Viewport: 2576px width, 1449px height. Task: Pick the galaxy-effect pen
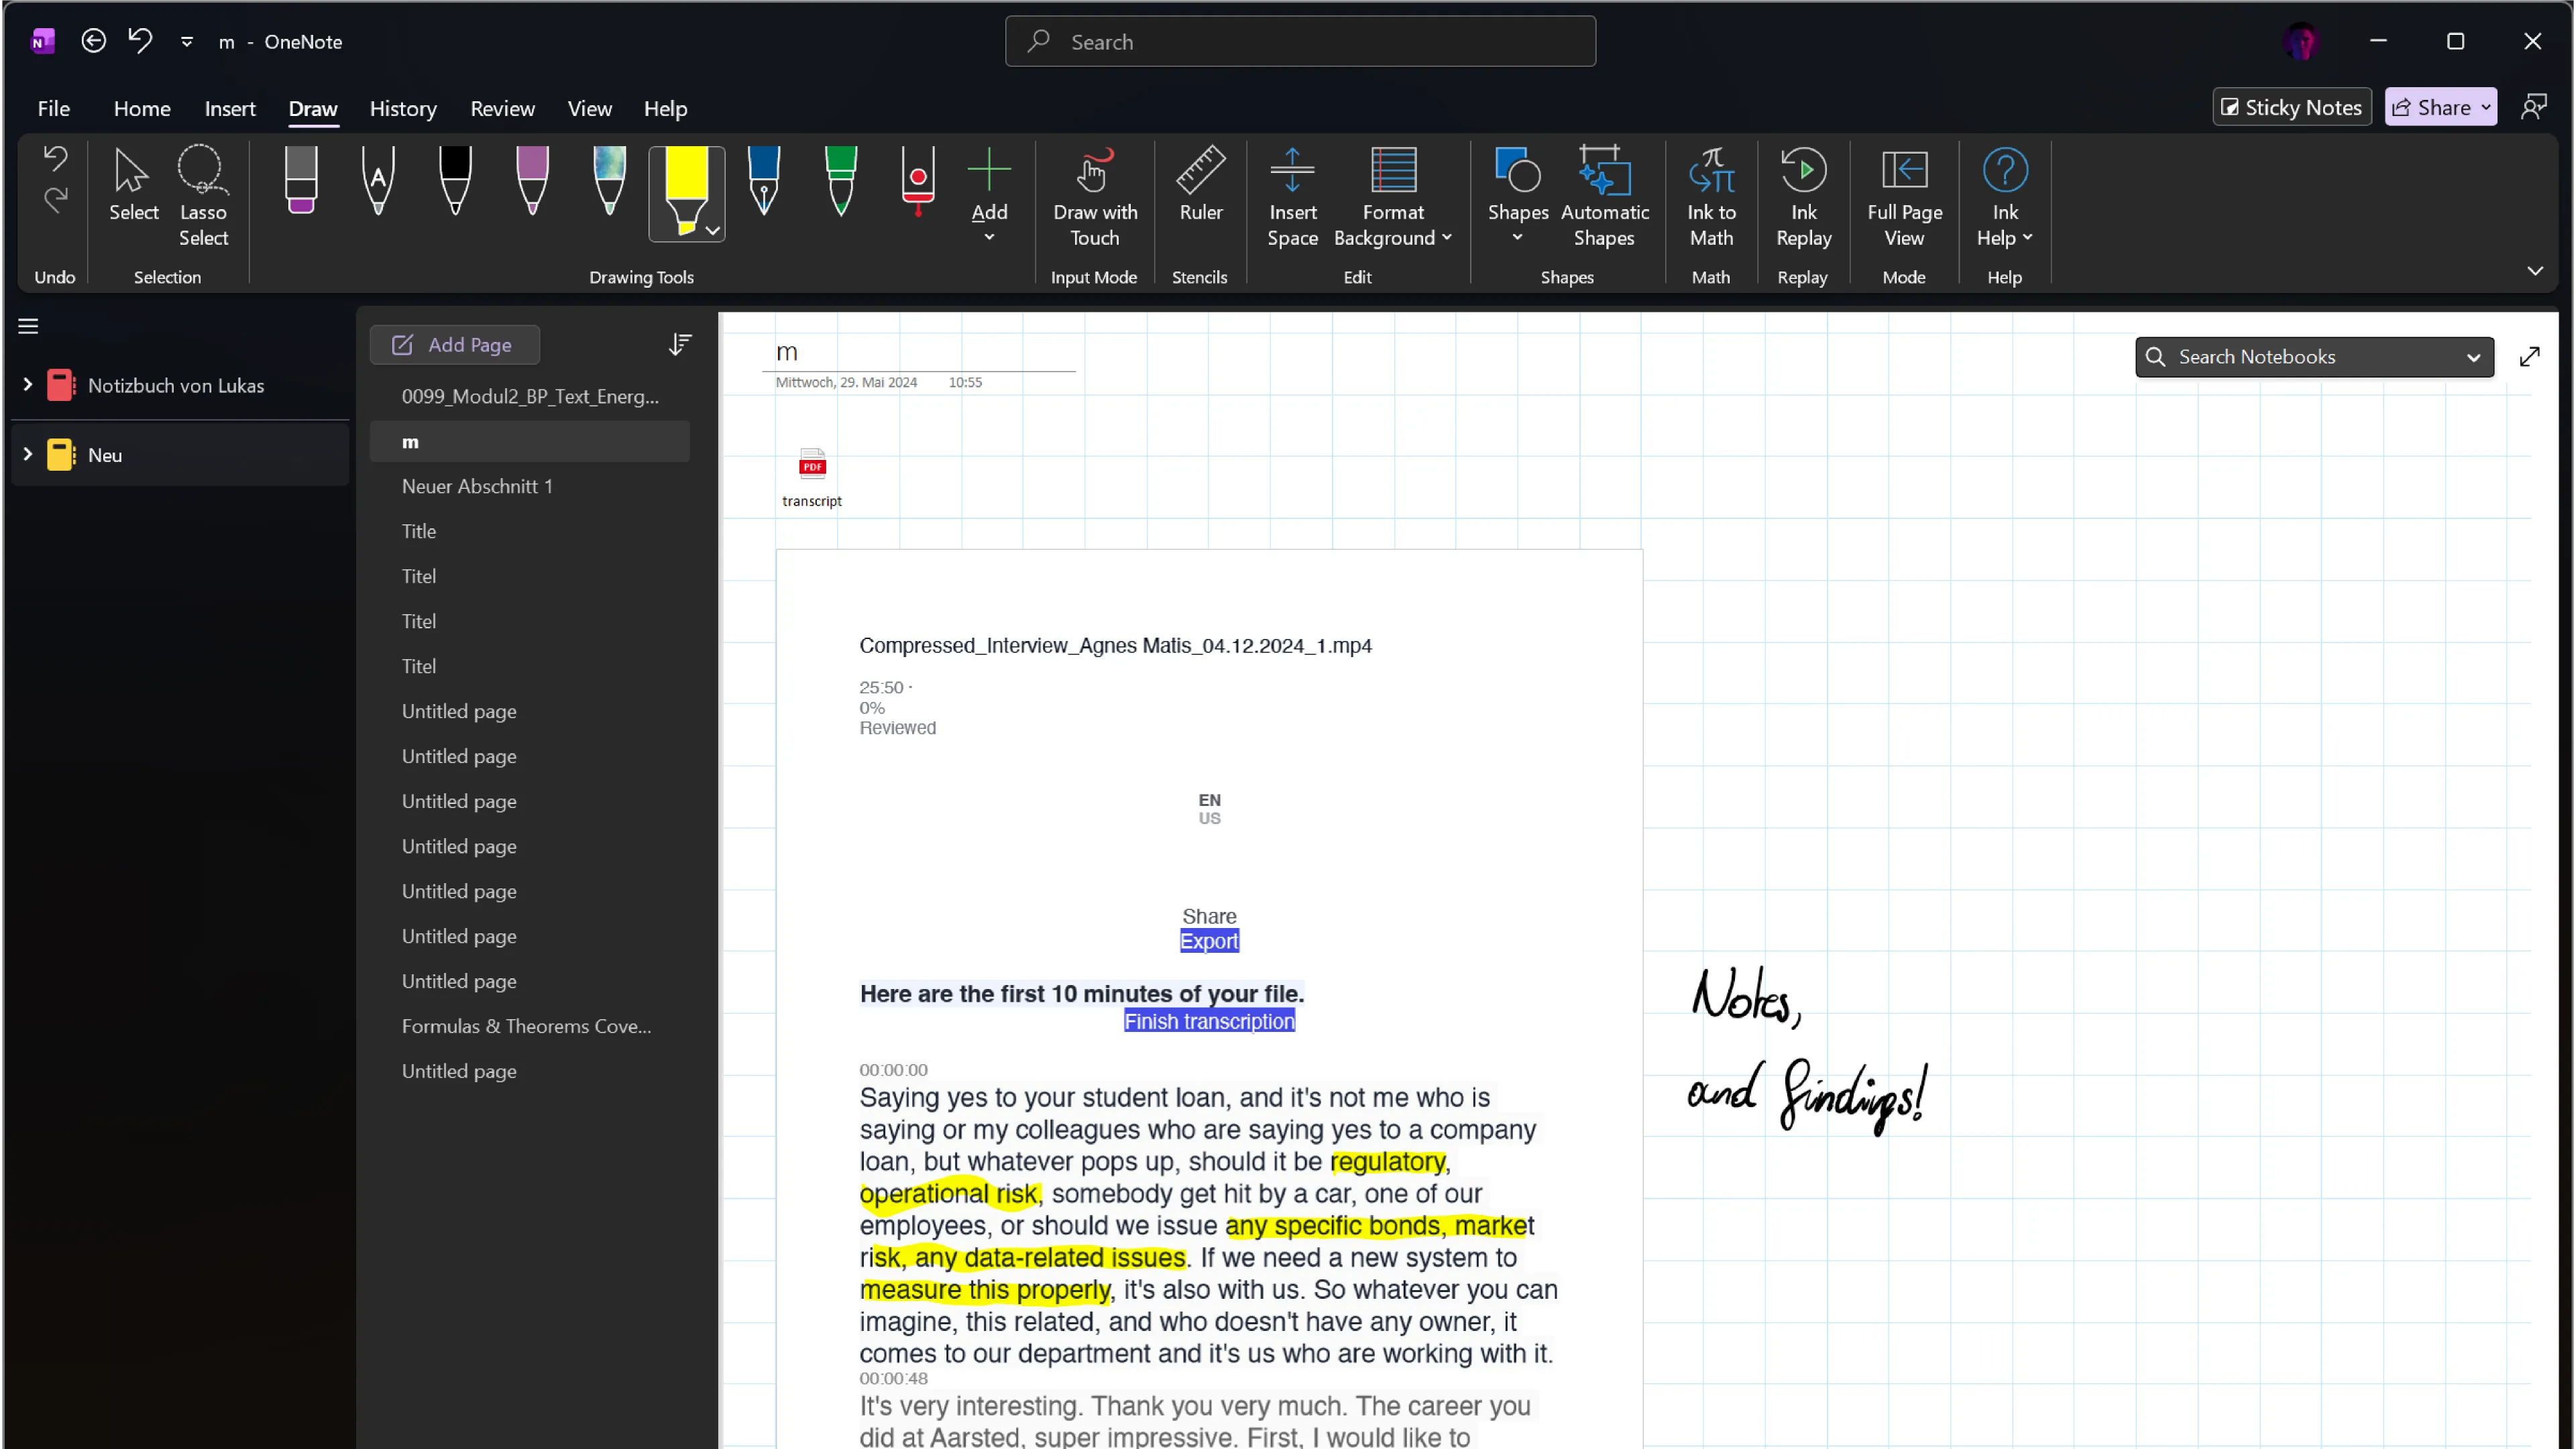(x=609, y=180)
